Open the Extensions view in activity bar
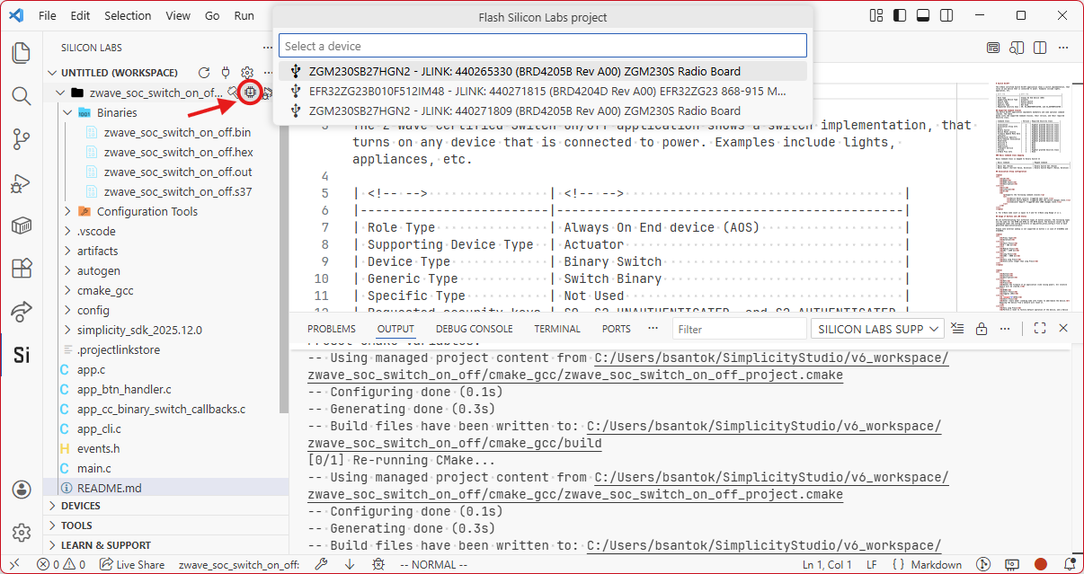This screenshot has height=574, width=1084. (x=21, y=269)
